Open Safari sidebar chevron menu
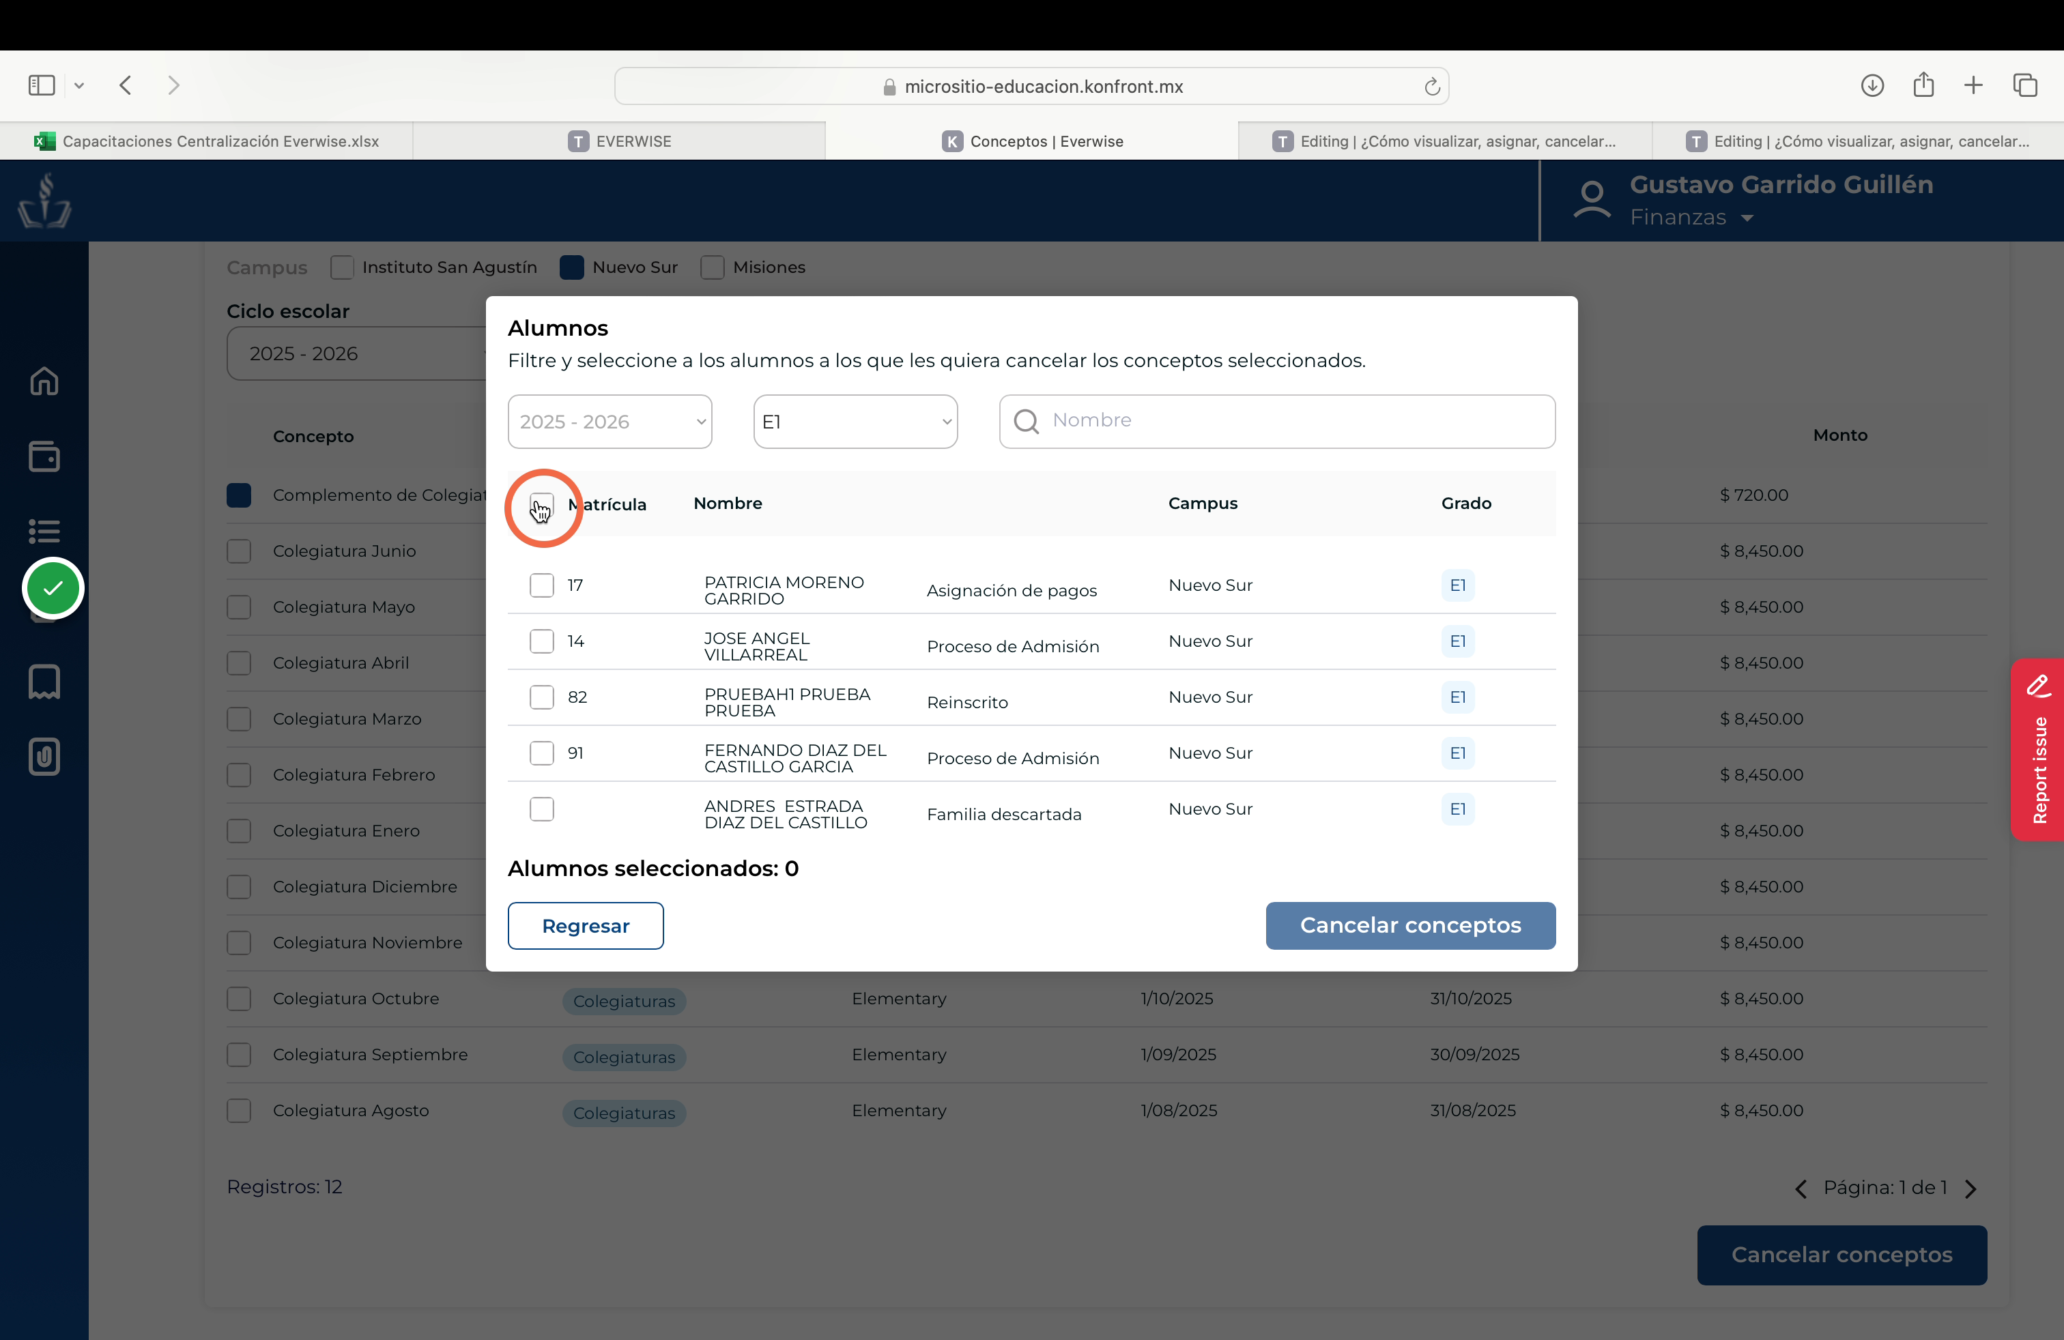The height and width of the screenshot is (1340, 2064). click(79, 85)
